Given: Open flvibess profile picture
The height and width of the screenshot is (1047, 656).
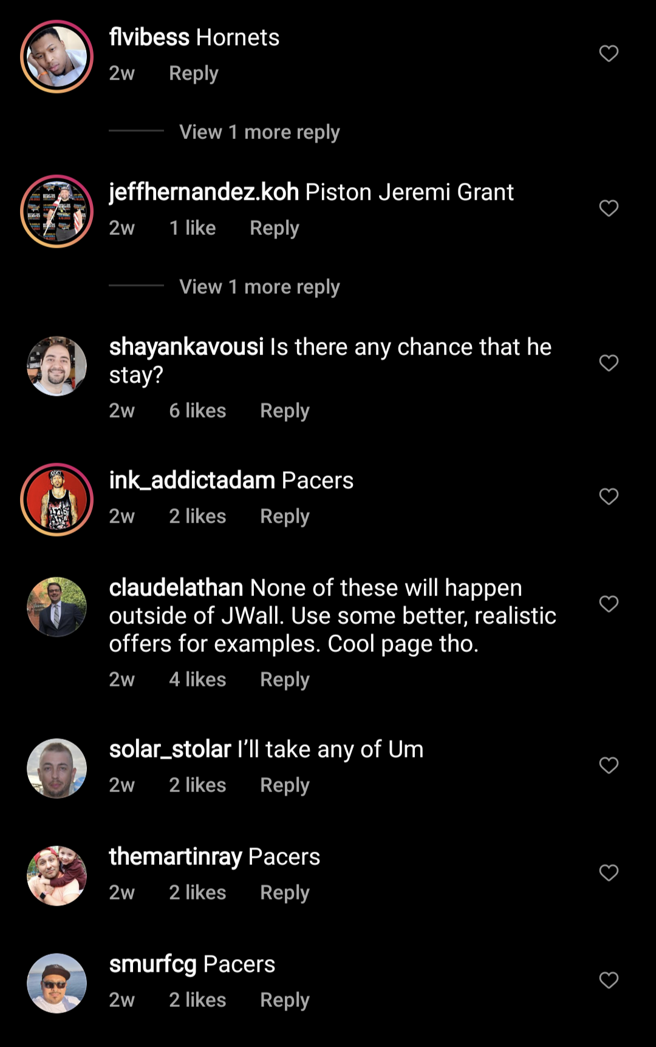Looking at the screenshot, I should [56, 56].
